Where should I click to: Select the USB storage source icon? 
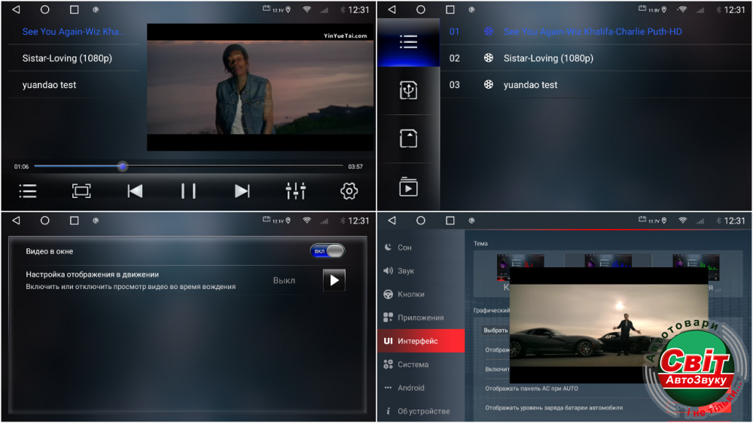coord(408,90)
